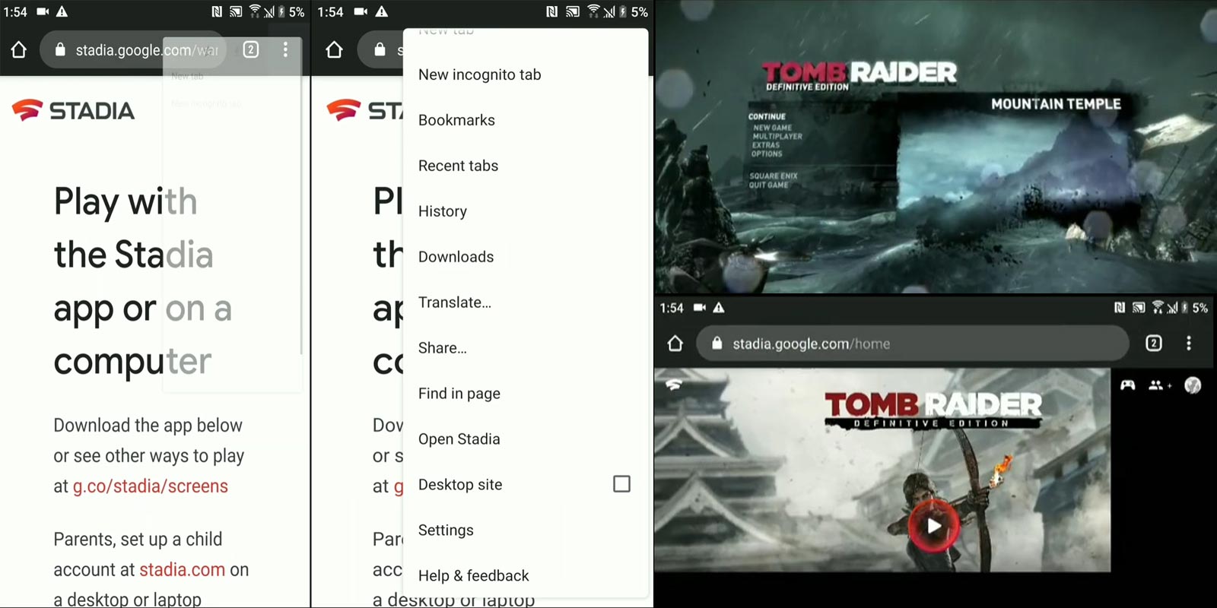Select QUIT GAME in Tomb Raider menu
This screenshot has width=1217, height=608.
[x=768, y=185]
